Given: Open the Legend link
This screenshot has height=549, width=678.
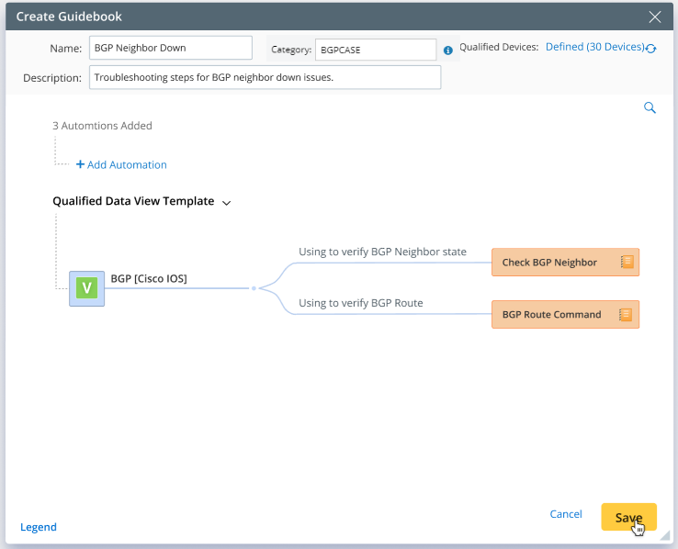Looking at the screenshot, I should [39, 527].
